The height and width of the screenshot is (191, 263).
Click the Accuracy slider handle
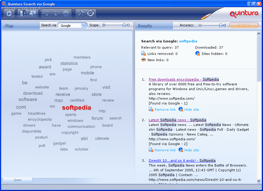coord(221,25)
